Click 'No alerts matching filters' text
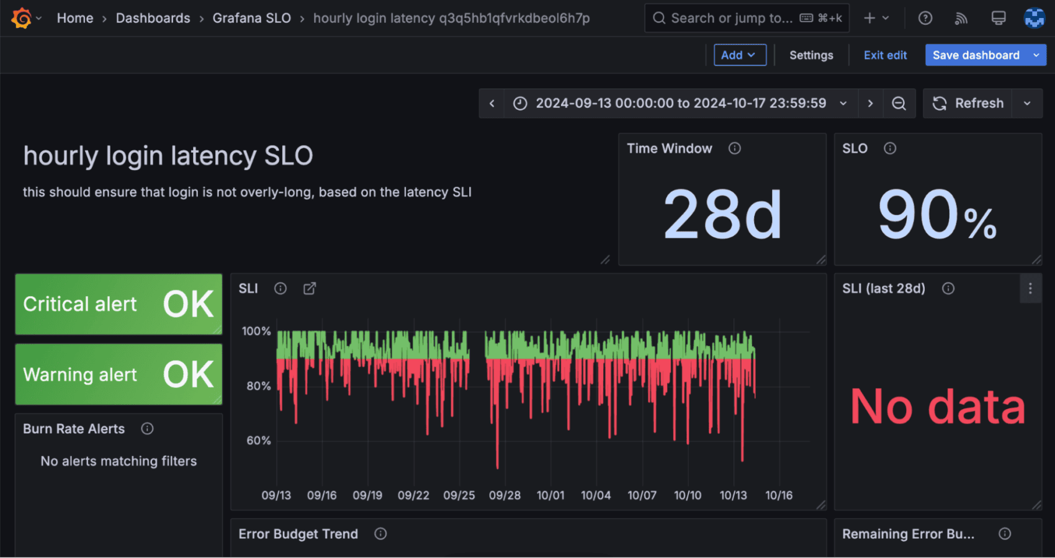Screen dimensions: 1055x558 pyautogui.click(x=119, y=461)
